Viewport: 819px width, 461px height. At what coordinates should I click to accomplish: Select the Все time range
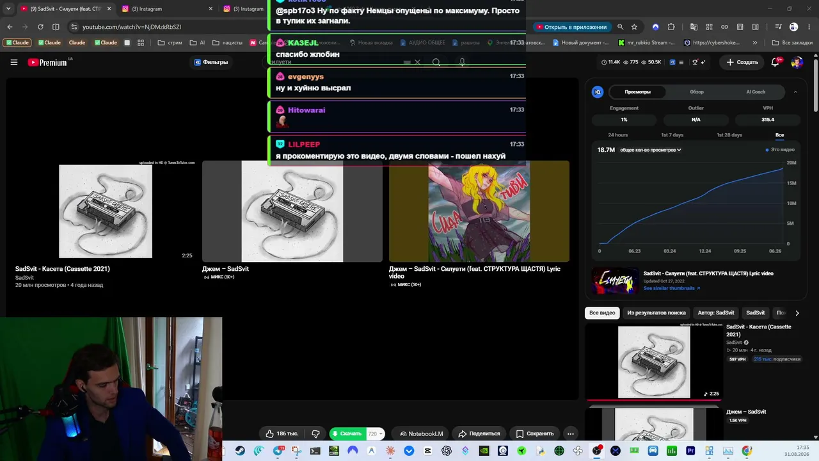click(x=779, y=135)
